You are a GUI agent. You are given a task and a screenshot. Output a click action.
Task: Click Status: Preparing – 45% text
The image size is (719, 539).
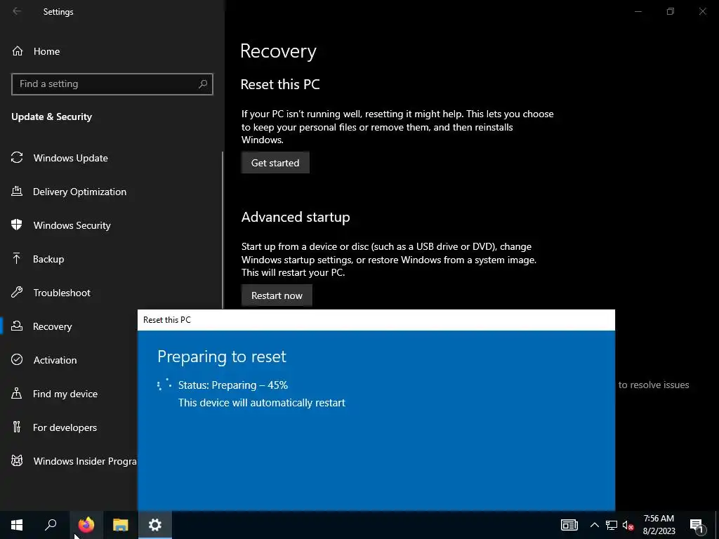coord(233,385)
